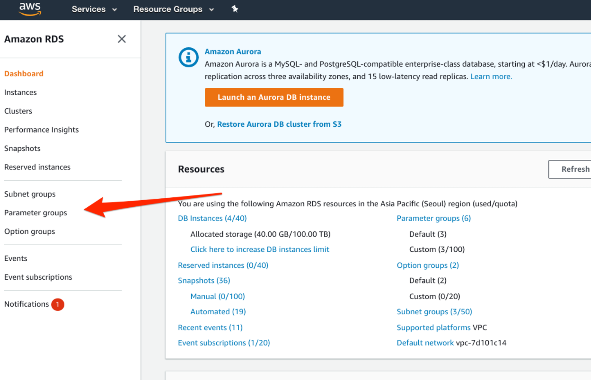This screenshot has width=591, height=380.
Task: Click Learn more link in Aurora banner
Action: click(x=491, y=77)
